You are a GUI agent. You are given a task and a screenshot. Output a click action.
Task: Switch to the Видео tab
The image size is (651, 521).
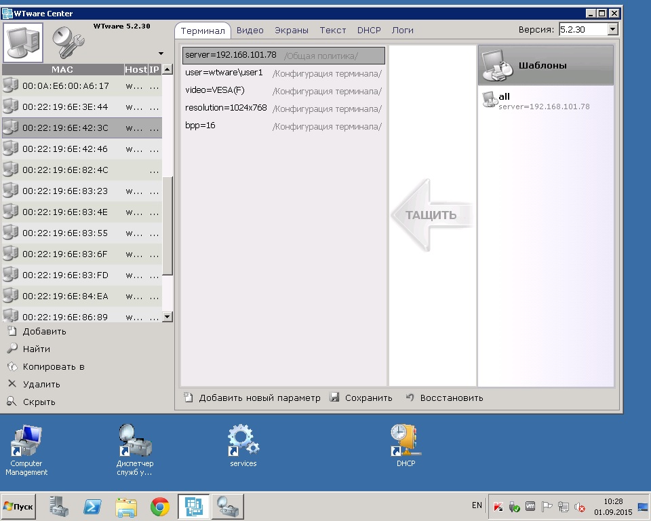tap(250, 30)
